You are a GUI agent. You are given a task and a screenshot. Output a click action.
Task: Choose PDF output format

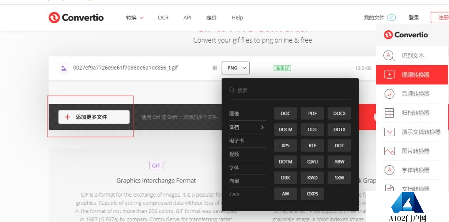(x=312, y=113)
